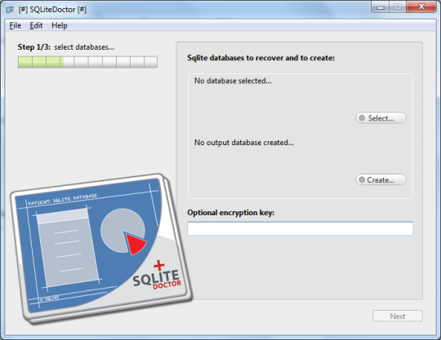
Task: Click the Next button
Action: (x=398, y=316)
